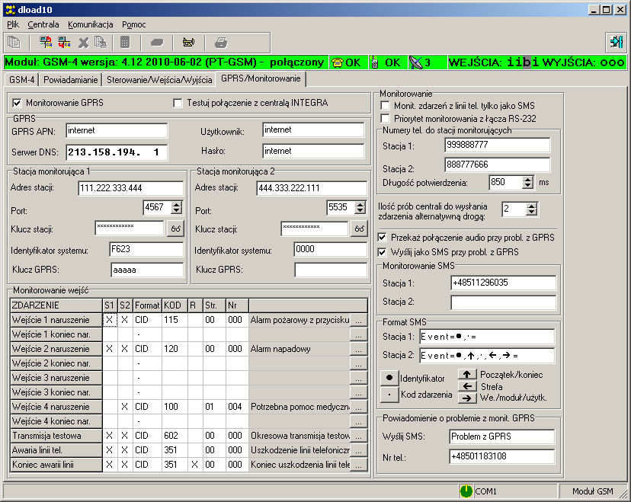Insert We./moduł/użytk. right arrow button
The image size is (631, 502).
point(467,398)
